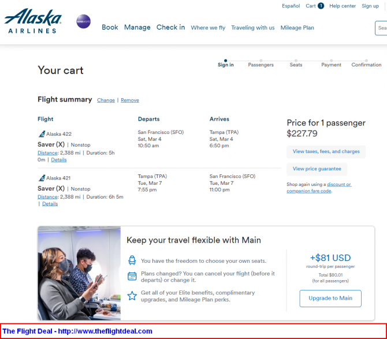
Task: Select the Confirmation progress step
Action: (x=366, y=64)
